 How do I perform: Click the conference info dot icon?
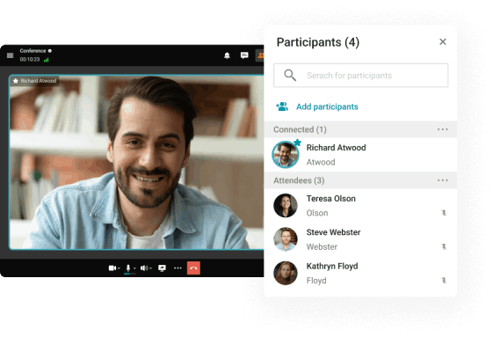coord(50,51)
